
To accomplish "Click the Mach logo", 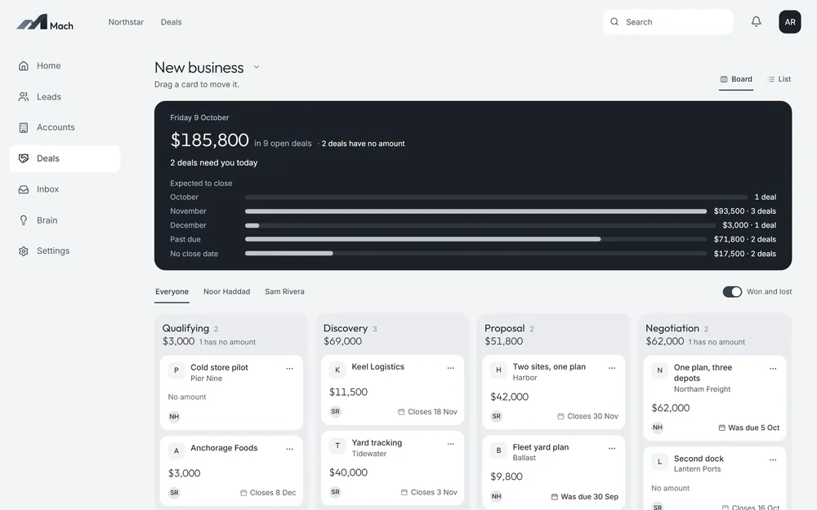I will (45, 22).
